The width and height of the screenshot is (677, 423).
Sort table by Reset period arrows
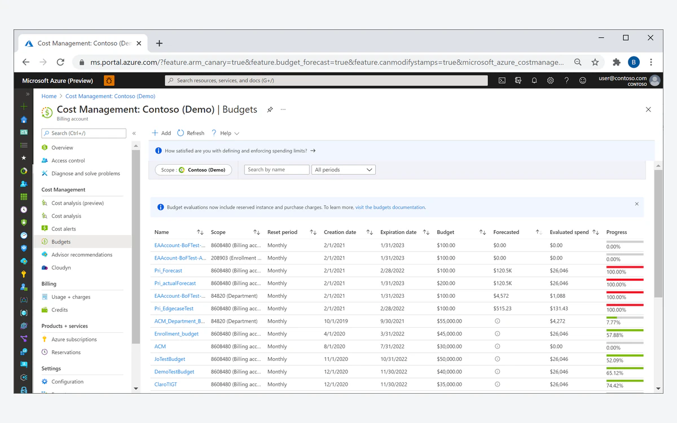tap(313, 232)
